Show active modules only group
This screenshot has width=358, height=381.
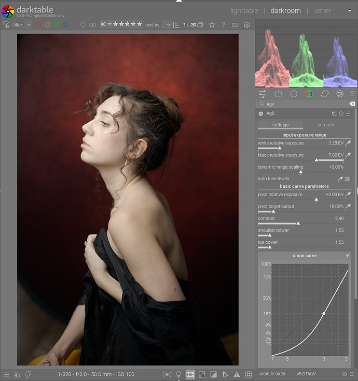(278, 94)
